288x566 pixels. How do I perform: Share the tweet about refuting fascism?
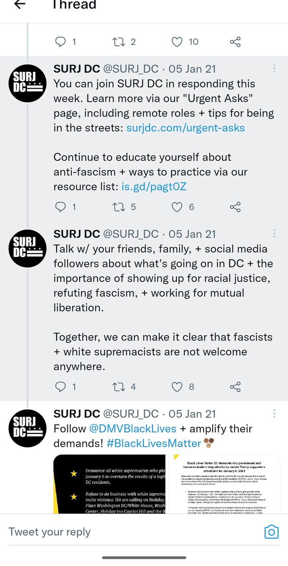235,387
